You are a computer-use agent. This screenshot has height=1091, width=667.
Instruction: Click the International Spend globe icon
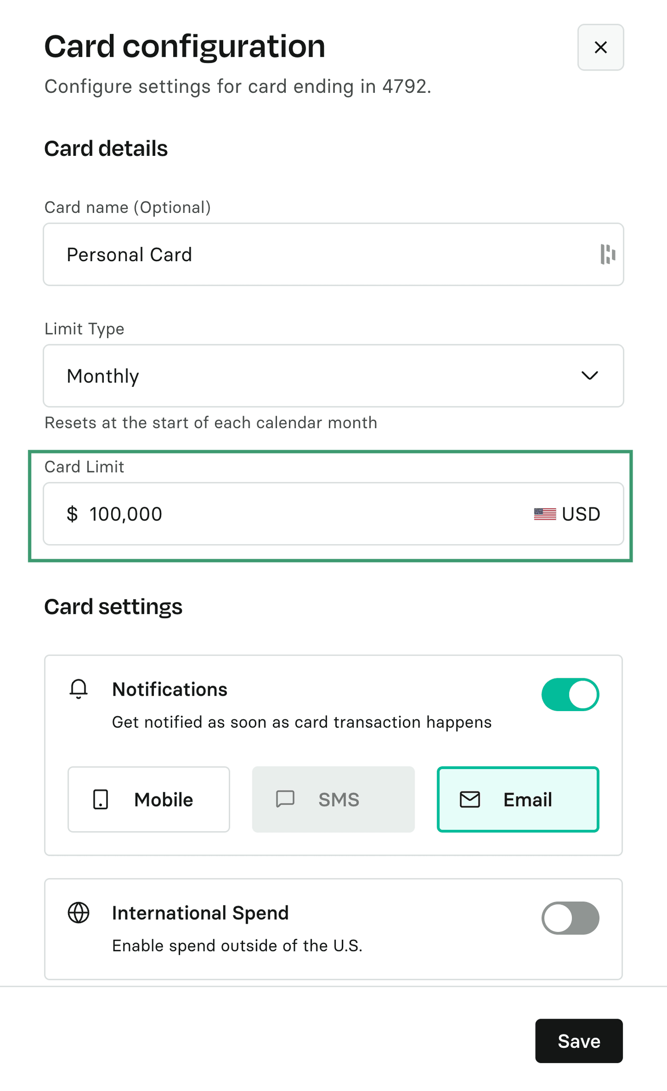click(x=79, y=912)
